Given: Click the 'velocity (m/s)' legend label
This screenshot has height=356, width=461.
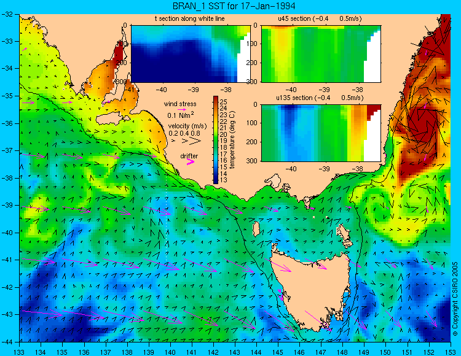Looking at the screenshot, I should click(187, 126).
